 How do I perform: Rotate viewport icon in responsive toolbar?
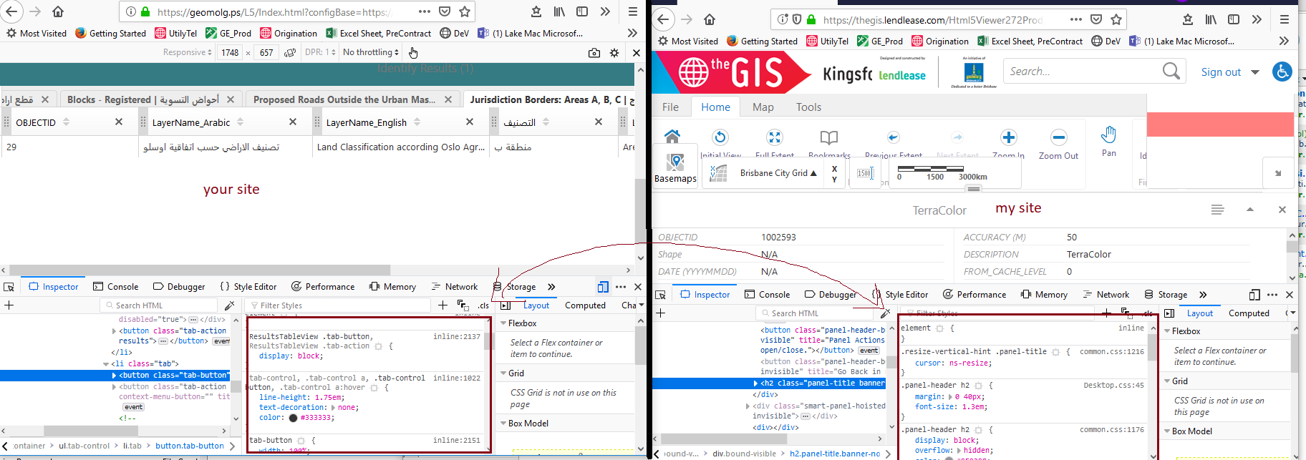point(290,52)
